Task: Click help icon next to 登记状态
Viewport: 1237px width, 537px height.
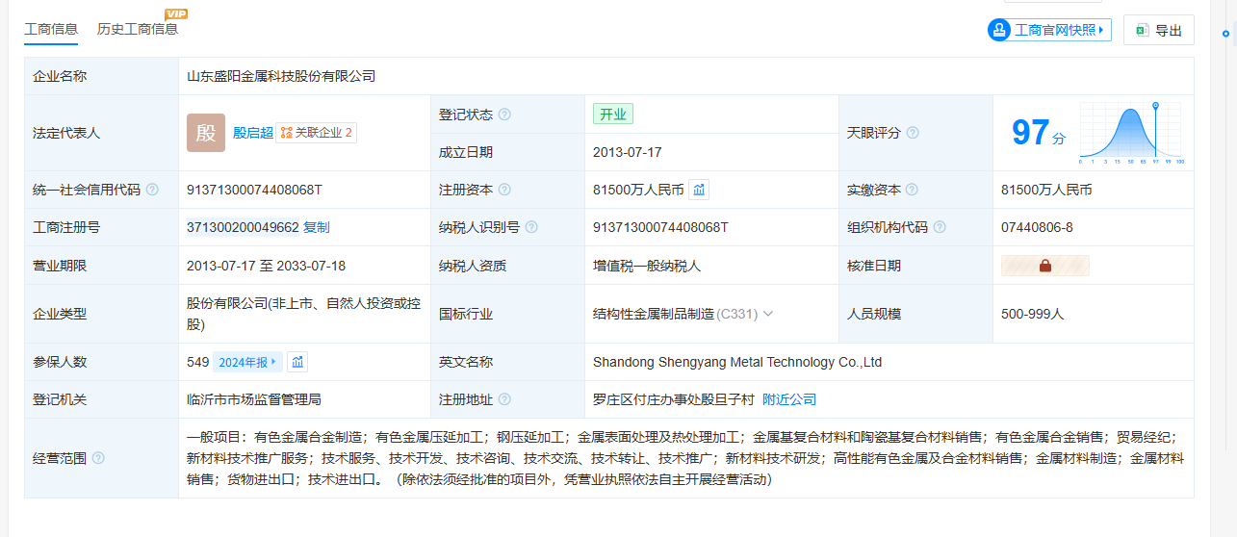Action: point(504,115)
